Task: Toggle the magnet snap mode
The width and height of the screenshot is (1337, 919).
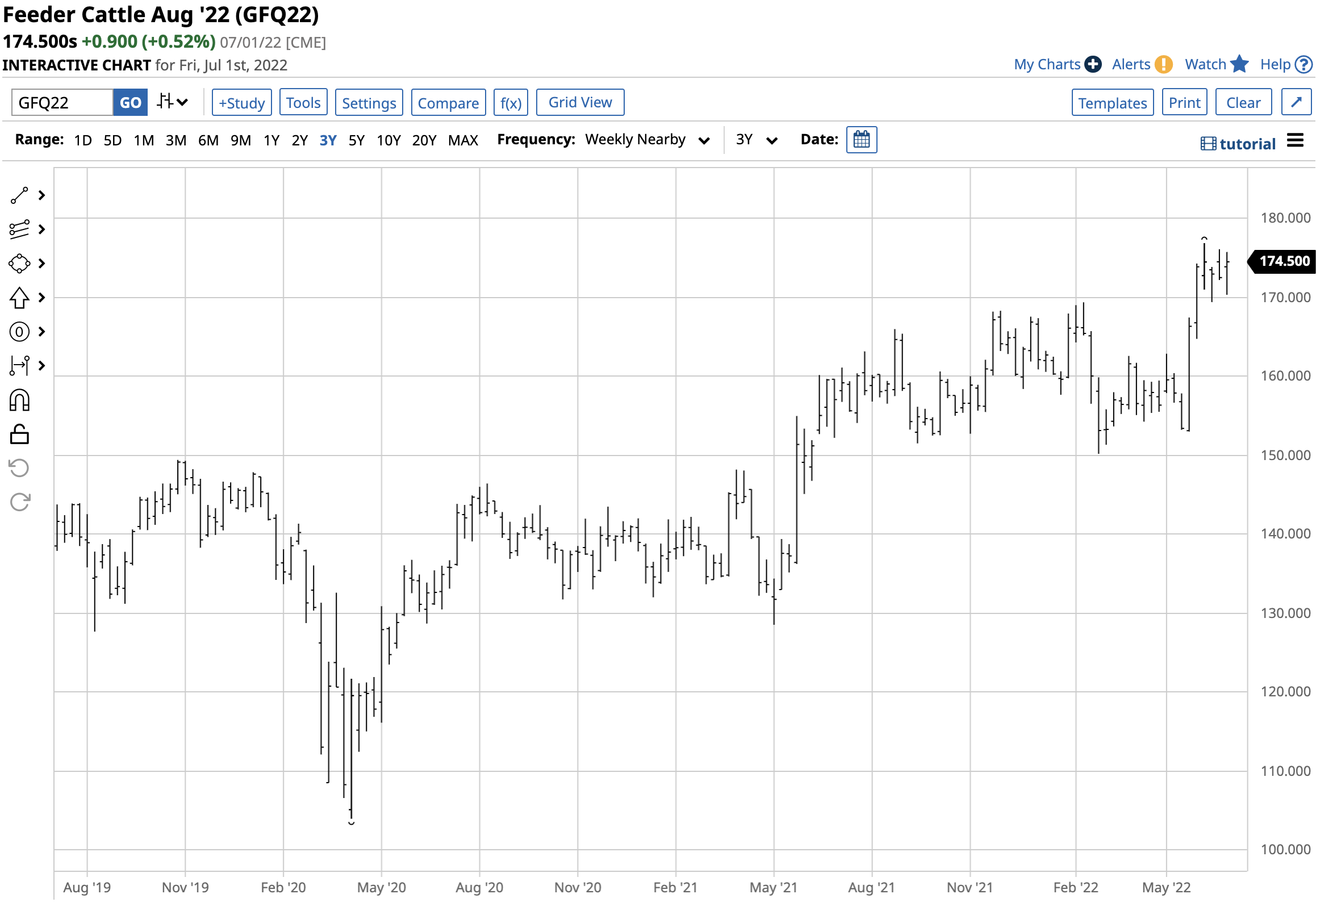Action: [19, 400]
